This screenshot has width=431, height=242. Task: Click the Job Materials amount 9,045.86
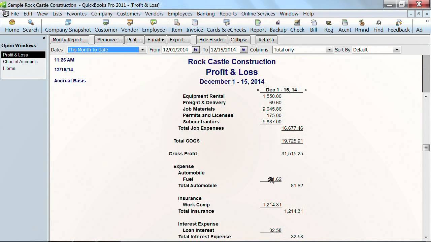[272, 109]
